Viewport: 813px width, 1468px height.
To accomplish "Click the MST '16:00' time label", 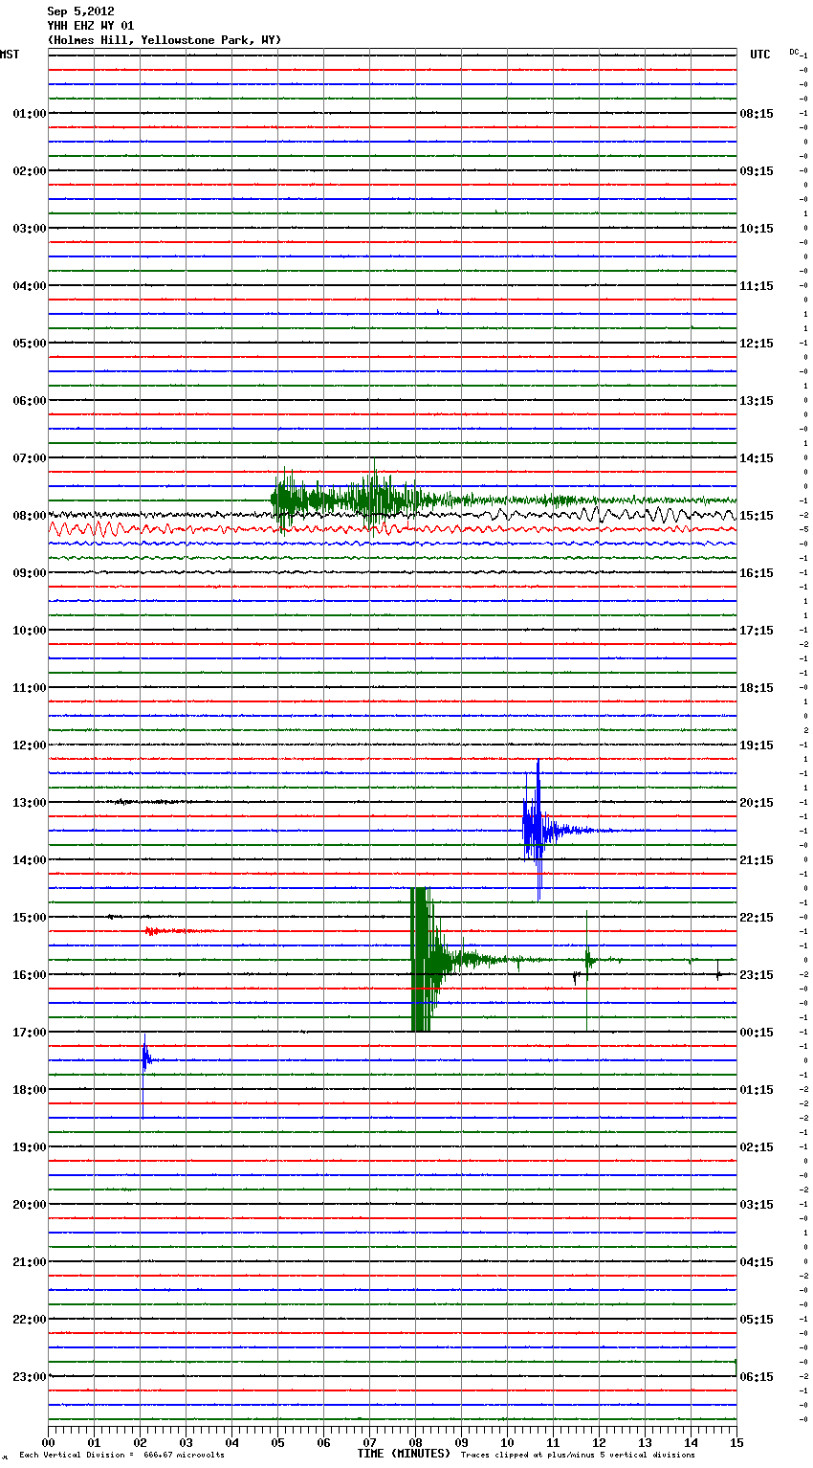I will (x=30, y=975).
